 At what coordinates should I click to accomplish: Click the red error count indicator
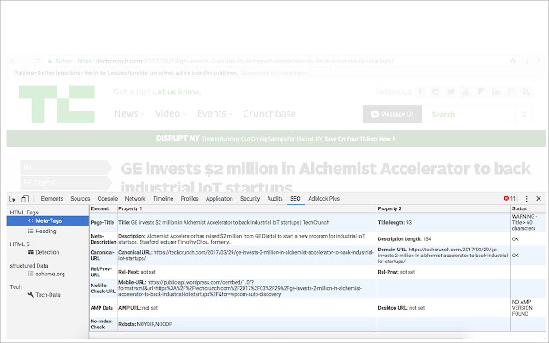[x=510, y=198]
